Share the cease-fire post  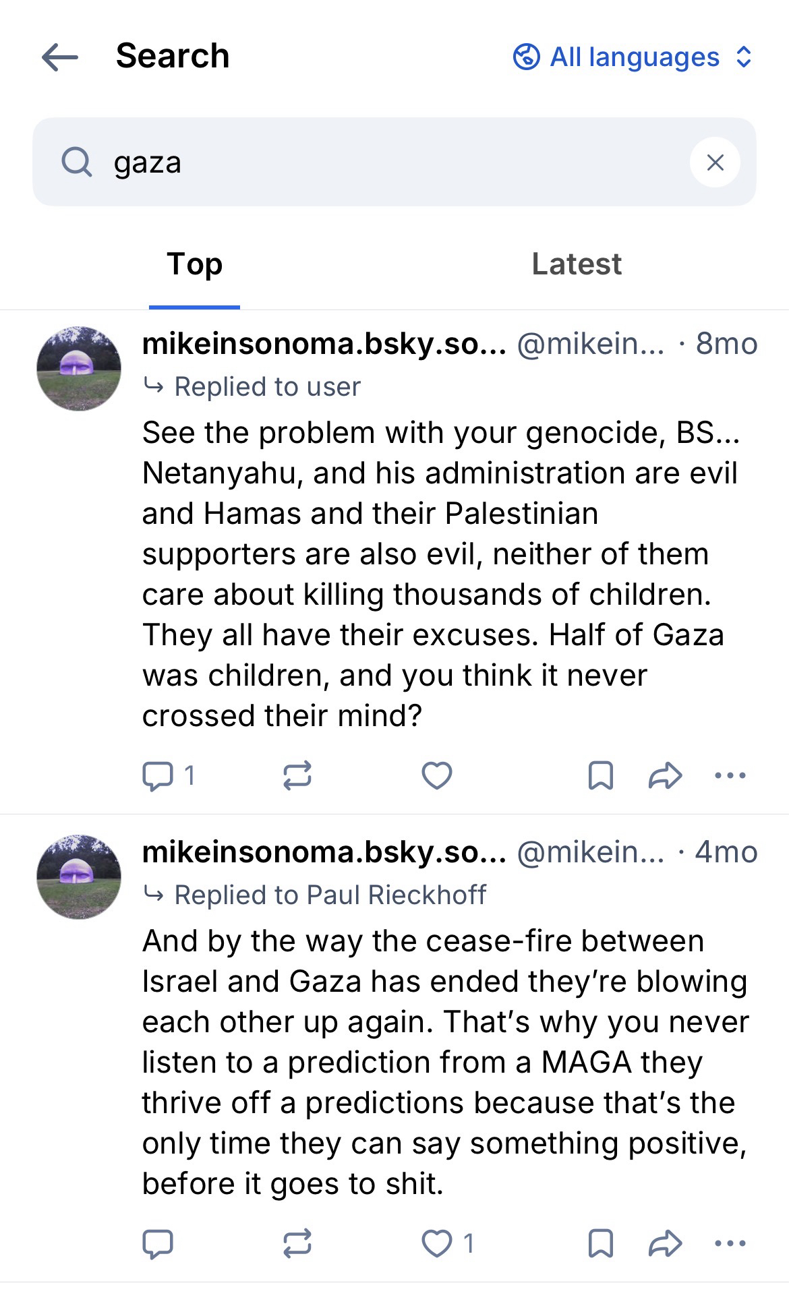coord(665,1243)
